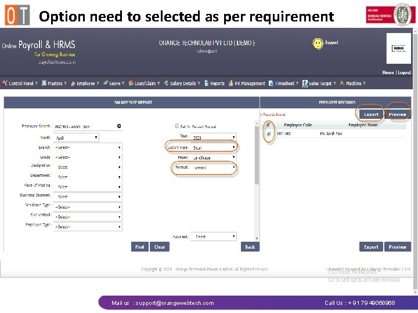Click the support@orangewebtech.com mail address

pyautogui.click(x=175, y=303)
